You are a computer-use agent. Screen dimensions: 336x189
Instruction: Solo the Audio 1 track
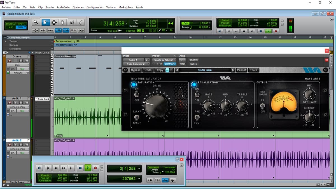pyautogui.click(x=21, y=102)
